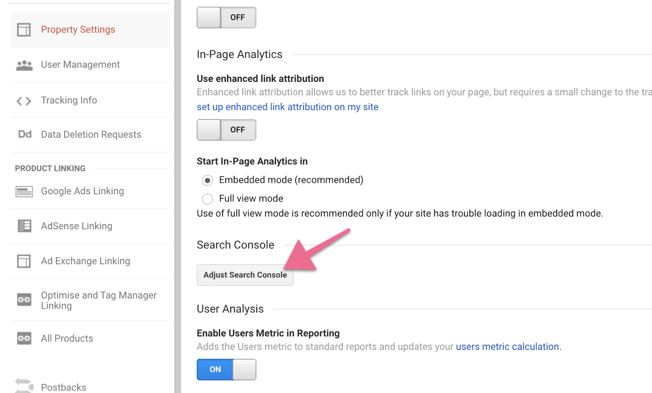652x393 pixels.
Task: Go to Postbacks in the sidebar
Action: coord(64,387)
